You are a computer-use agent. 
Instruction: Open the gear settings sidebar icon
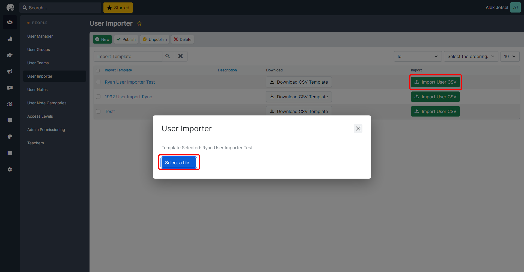tap(10, 169)
